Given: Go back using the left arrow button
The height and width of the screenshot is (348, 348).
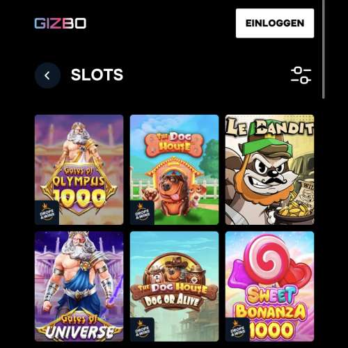Looking at the screenshot, I should click(x=48, y=75).
